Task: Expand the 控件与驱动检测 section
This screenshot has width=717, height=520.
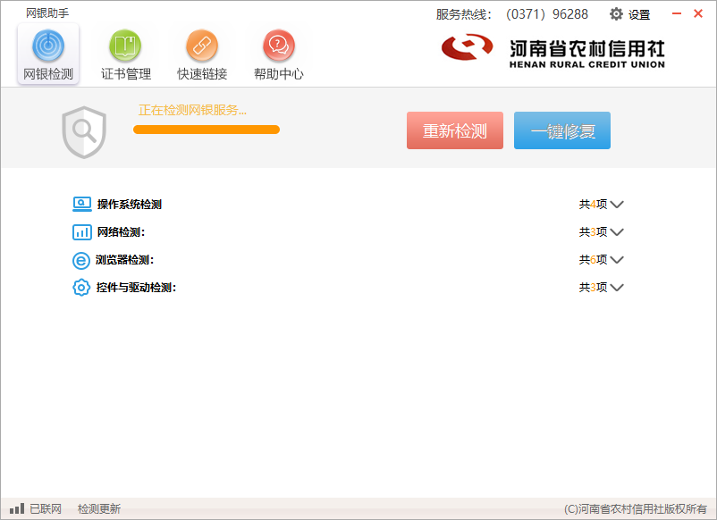Action: click(x=619, y=287)
